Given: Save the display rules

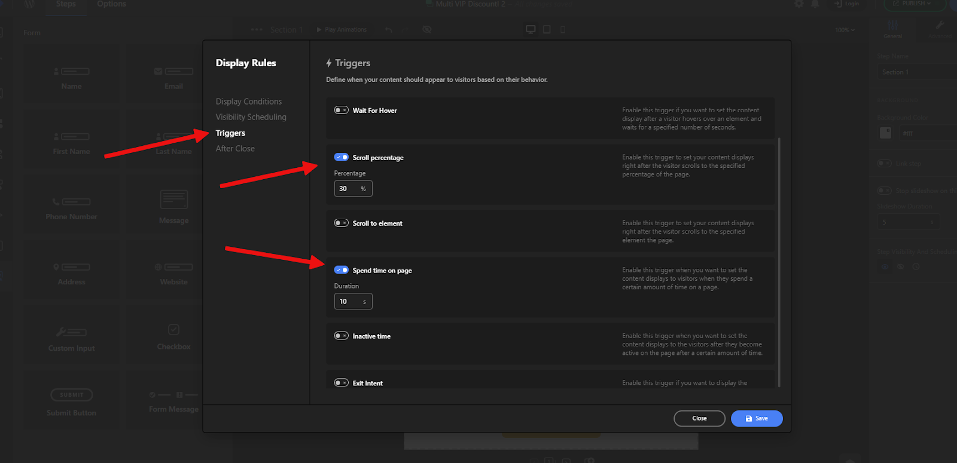Looking at the screenshot, I should 756,418.
